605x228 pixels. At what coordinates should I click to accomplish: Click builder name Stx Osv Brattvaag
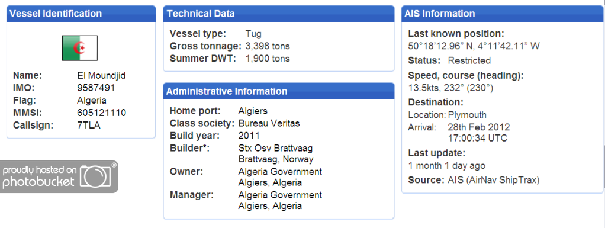coord(275,148)
